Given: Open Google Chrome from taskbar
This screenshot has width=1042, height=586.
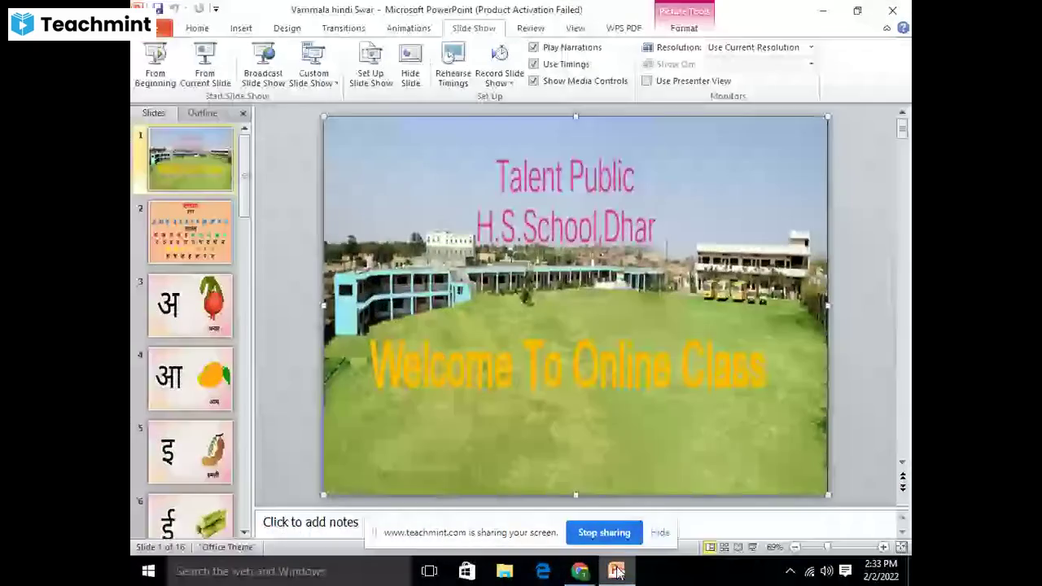Looking at the screenshot, I should coord(580,571).
